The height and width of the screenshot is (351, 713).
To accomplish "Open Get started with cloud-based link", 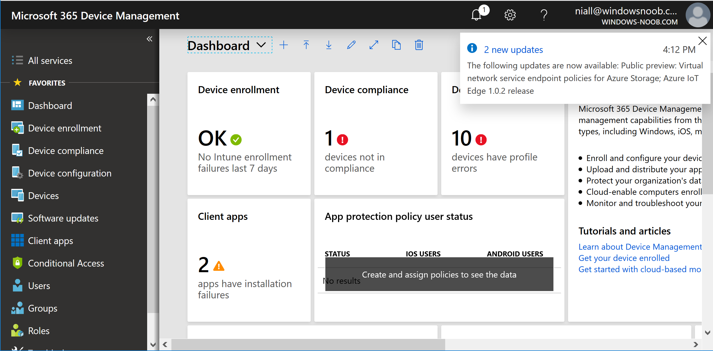I will 640,269.
